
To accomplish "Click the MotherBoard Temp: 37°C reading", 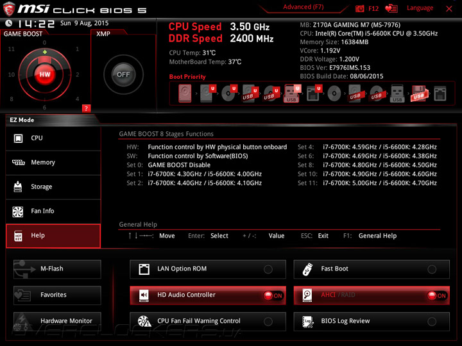I will tap(205, 62).
